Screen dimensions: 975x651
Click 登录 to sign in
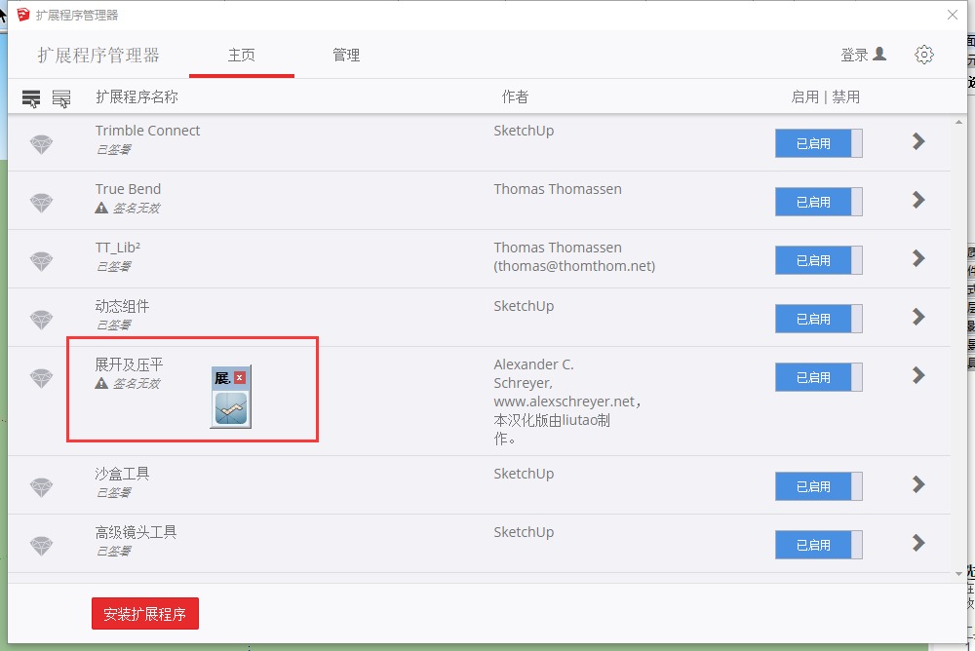tap(863, 56)
